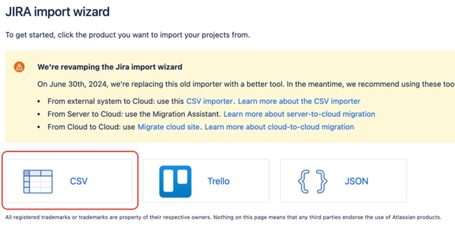Screen dimensions: 455x237
Task: Choose the JSON import option label
Action: pyautogui.click(x=357, y=181)
